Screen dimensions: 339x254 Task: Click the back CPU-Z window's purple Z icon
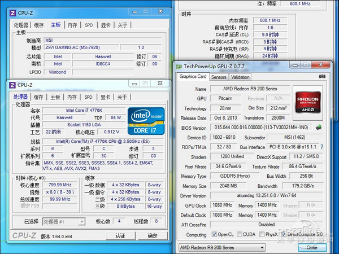tap(12, 12)
